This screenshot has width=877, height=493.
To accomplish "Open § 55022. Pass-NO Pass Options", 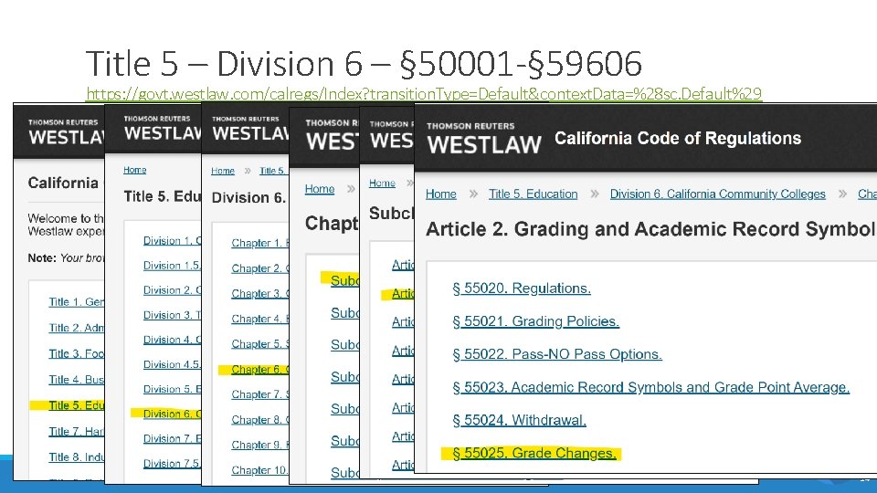I will (x=557, y=354).
